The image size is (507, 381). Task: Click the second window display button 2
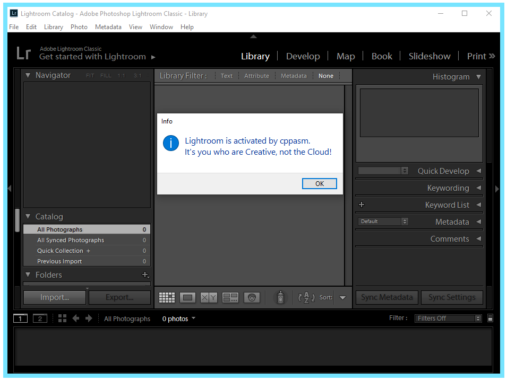click(40, 318)
